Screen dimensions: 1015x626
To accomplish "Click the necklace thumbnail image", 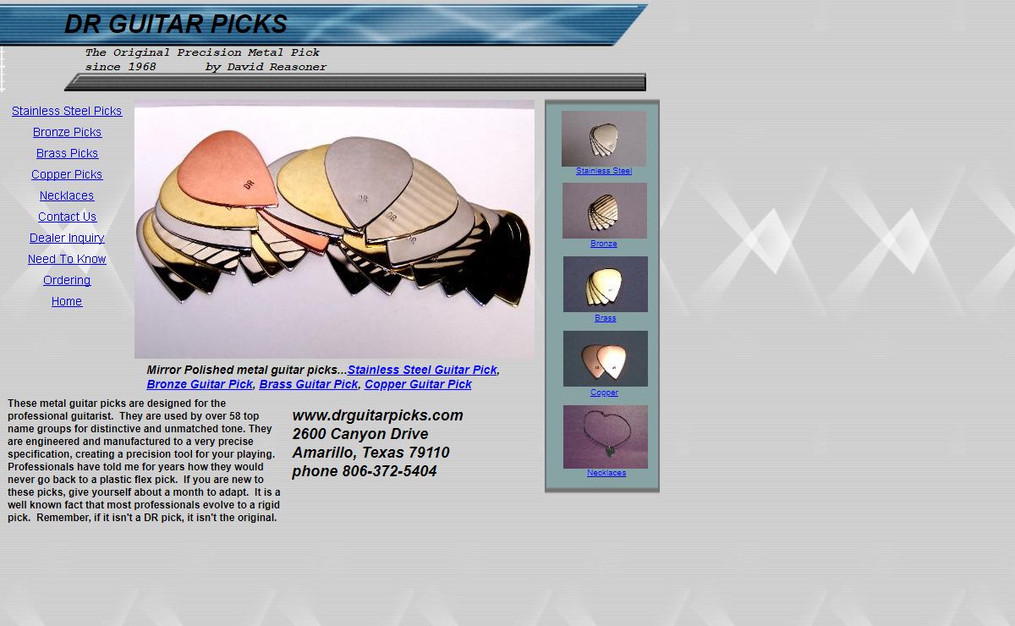I will pyautogui.click(x=606, y=437).
